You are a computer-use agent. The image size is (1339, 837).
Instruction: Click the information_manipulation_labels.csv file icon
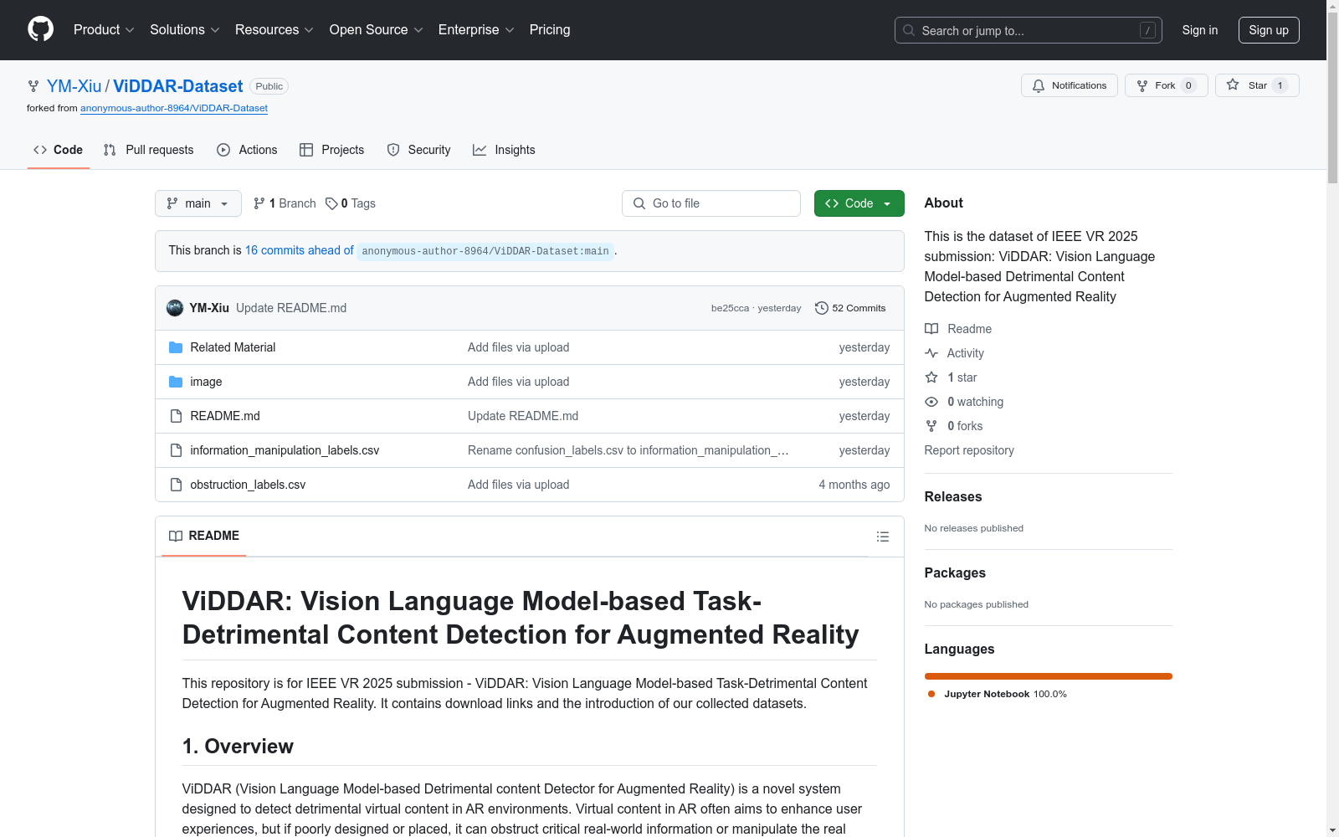tap(176, 450)
